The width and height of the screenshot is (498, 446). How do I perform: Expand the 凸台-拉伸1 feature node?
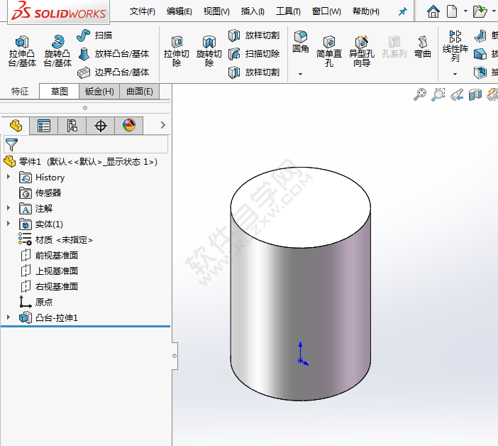9,317
